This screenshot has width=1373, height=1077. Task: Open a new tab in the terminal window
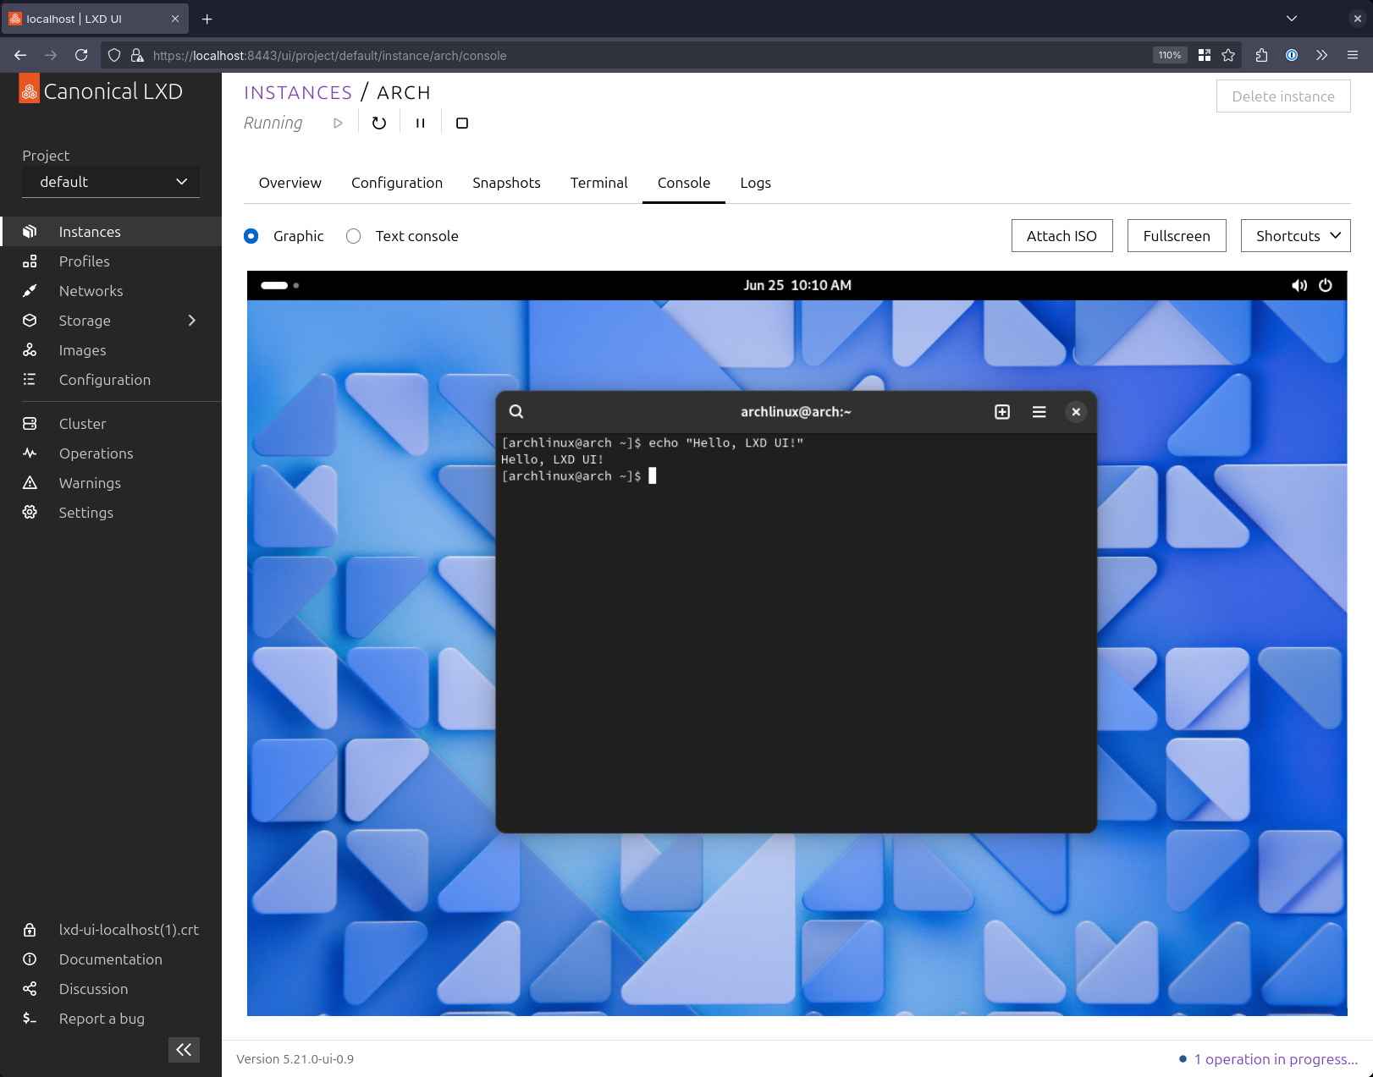coord(1002,412)
